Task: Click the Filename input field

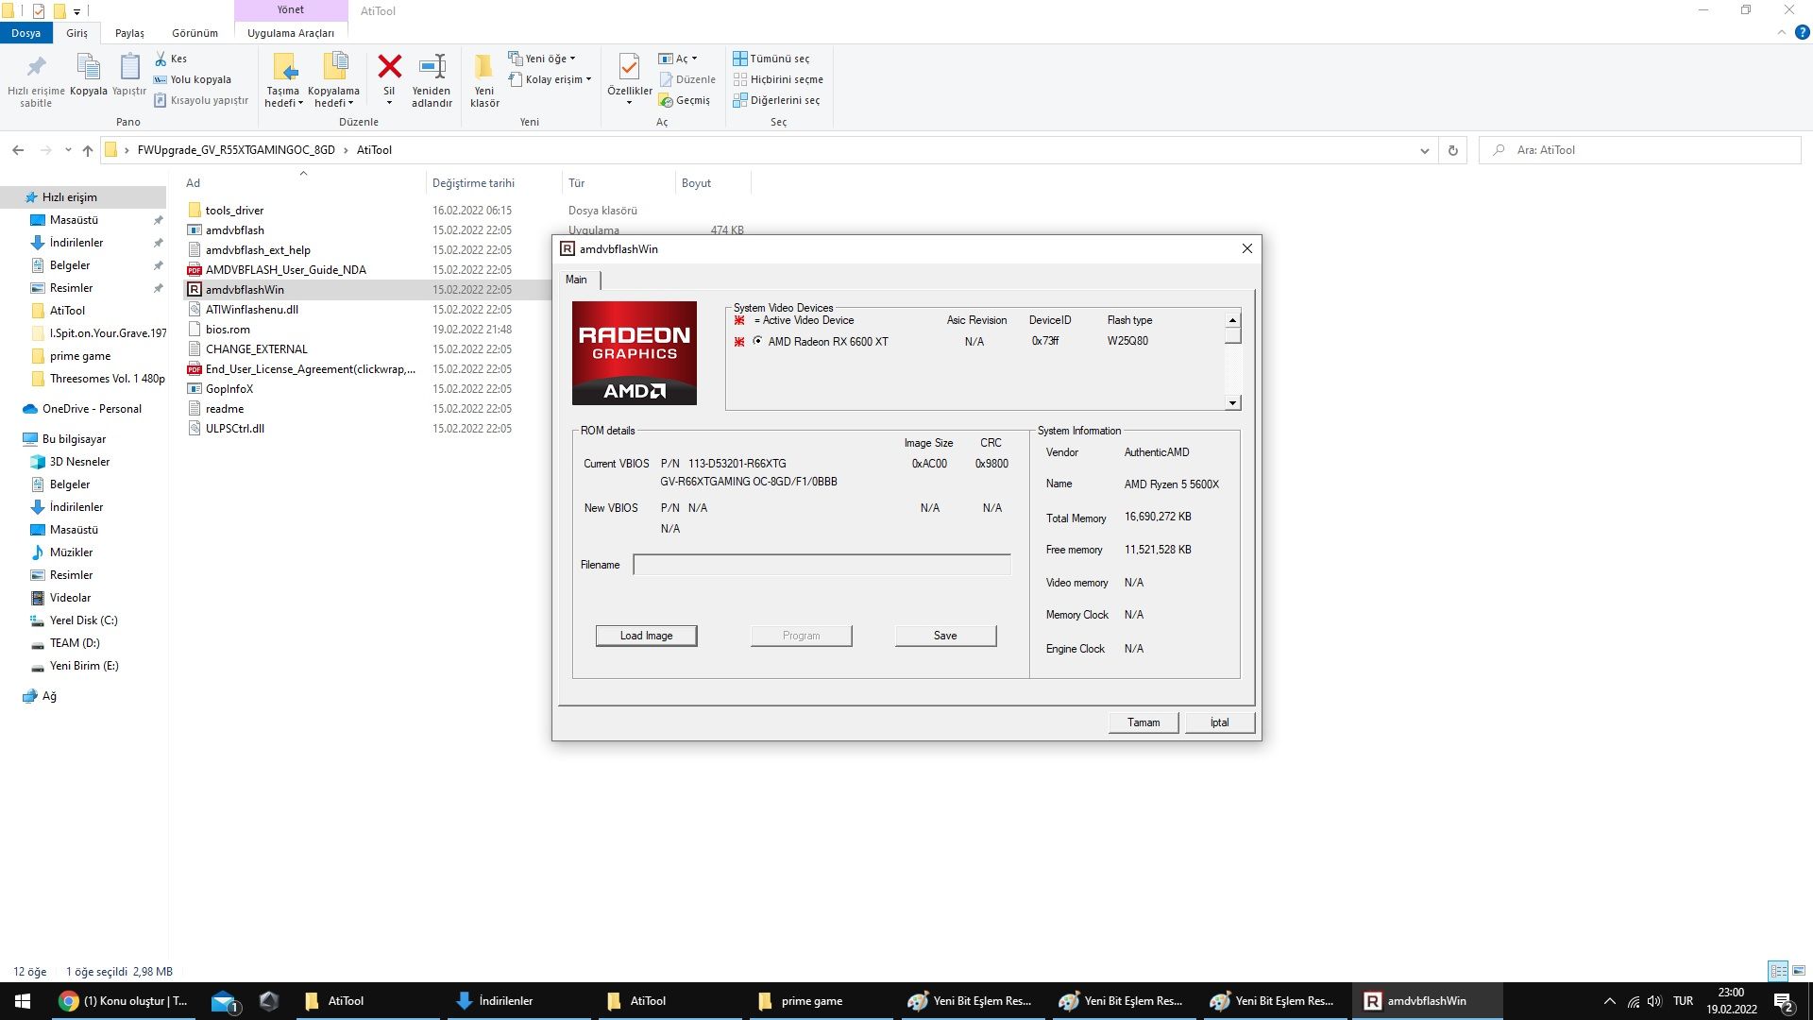Action: [x=822, y=565]
